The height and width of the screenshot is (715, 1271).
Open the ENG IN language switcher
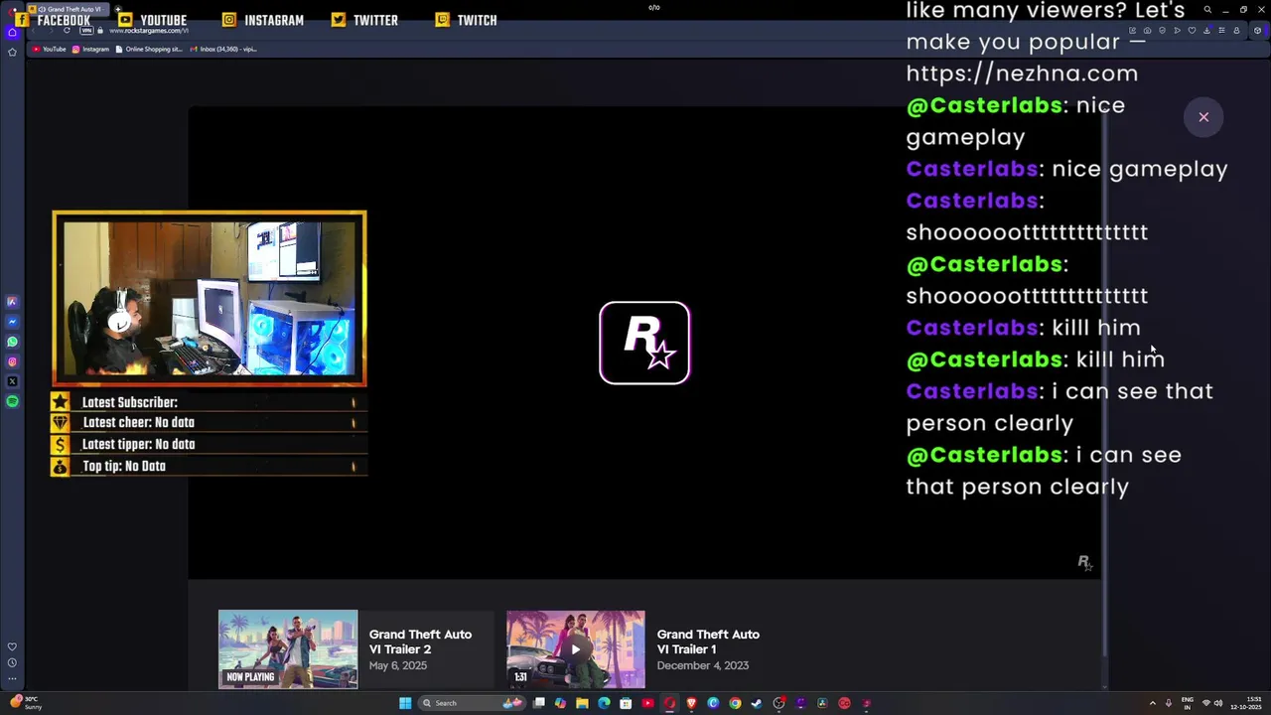(1188, 703)
